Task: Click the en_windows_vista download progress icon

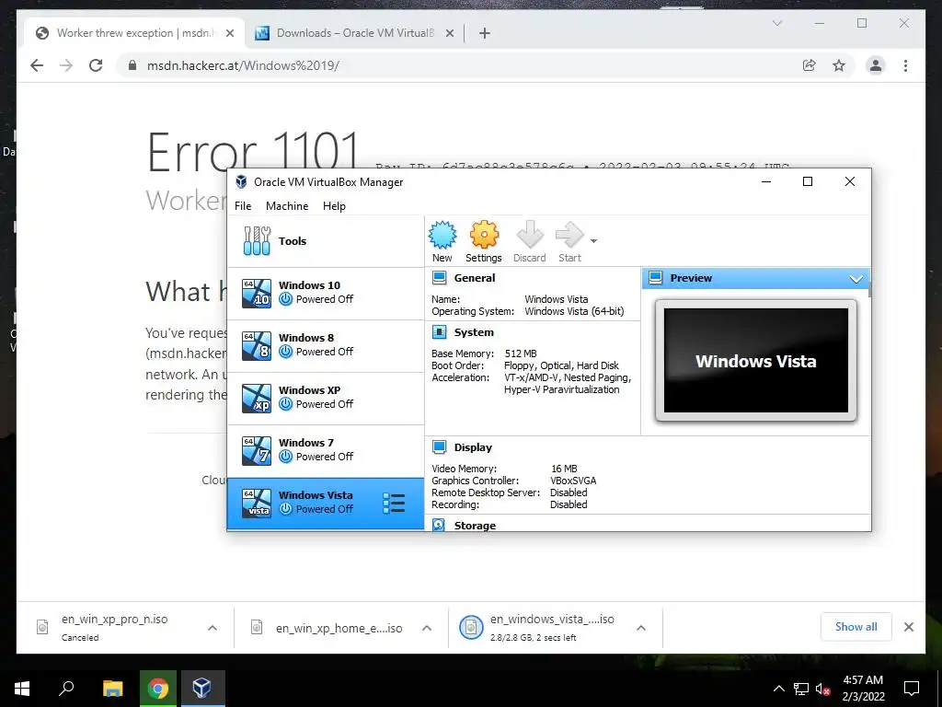Action: 471,627
